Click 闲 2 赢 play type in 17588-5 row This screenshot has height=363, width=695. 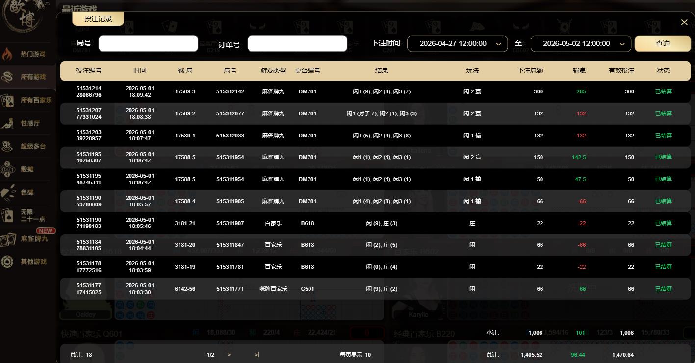click(472, 157)
